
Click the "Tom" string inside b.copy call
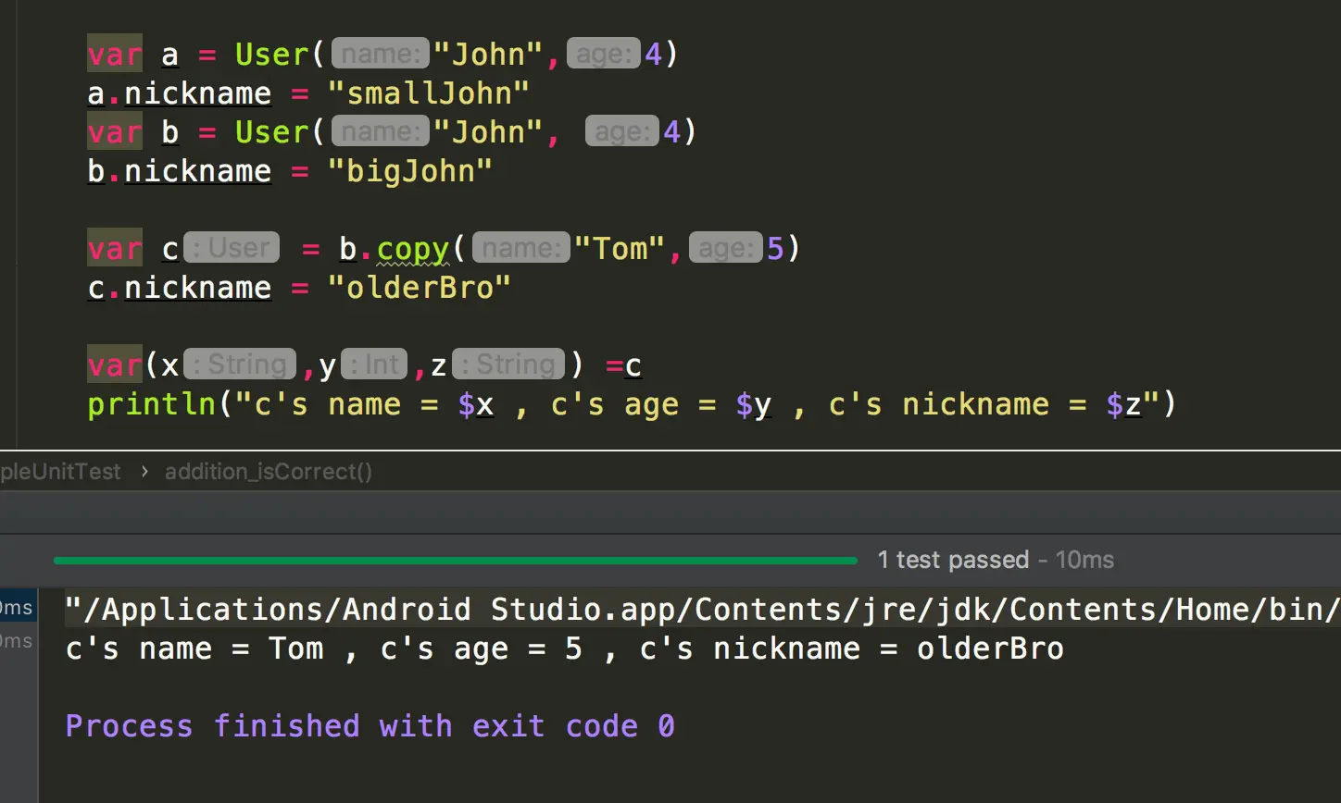click(x=620, y=249)
